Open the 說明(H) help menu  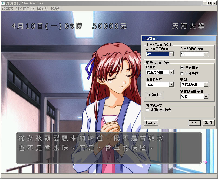click(56, 8)
